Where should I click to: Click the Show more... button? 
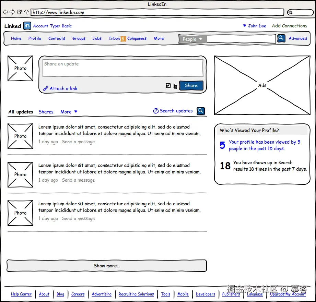coord(107,266)
